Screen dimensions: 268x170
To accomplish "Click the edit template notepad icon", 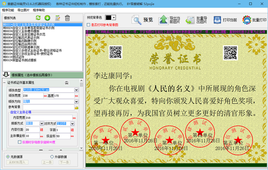I will 58,18.
